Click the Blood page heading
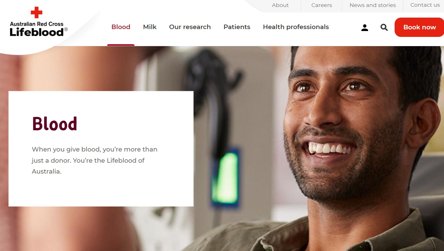Viewport: 444px width, 251px height. [55, 124]
